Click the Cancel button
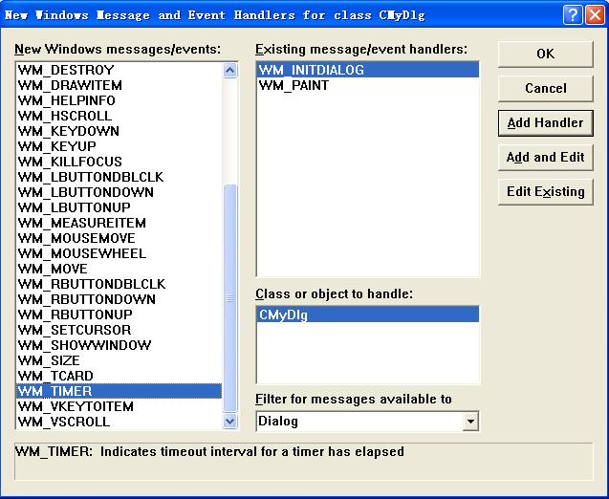The height and width of the screenshot is (499, 609). 545,88
